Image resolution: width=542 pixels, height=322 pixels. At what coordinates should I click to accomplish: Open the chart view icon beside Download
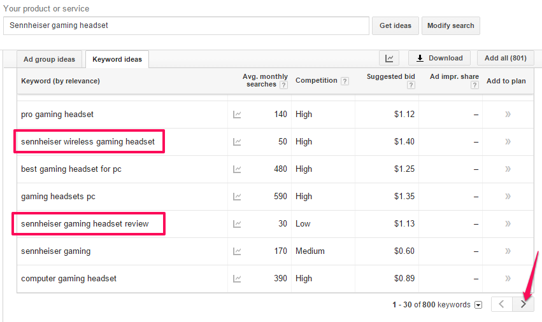pos(389,58)
